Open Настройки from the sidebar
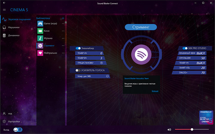 pyautogui.click(x=14, y=122)
